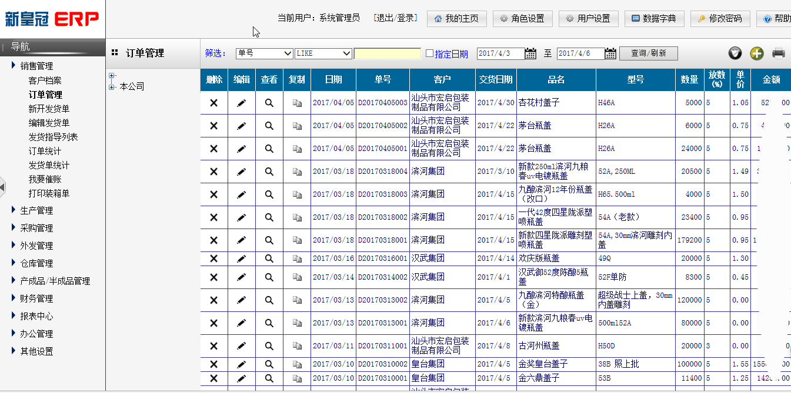Delete order D20170405003 using X icon

[x=214, y=103]
